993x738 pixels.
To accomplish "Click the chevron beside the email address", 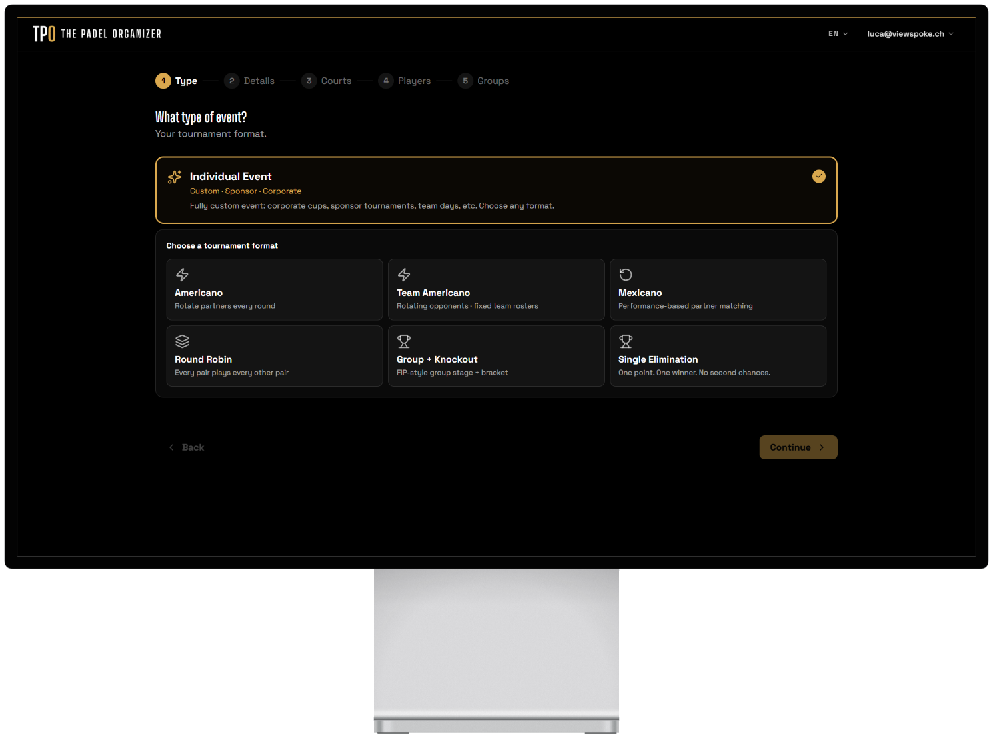I will click(x=951, y=34).
